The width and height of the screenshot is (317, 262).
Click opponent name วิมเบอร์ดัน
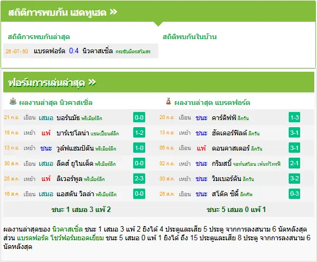(227, 178)
